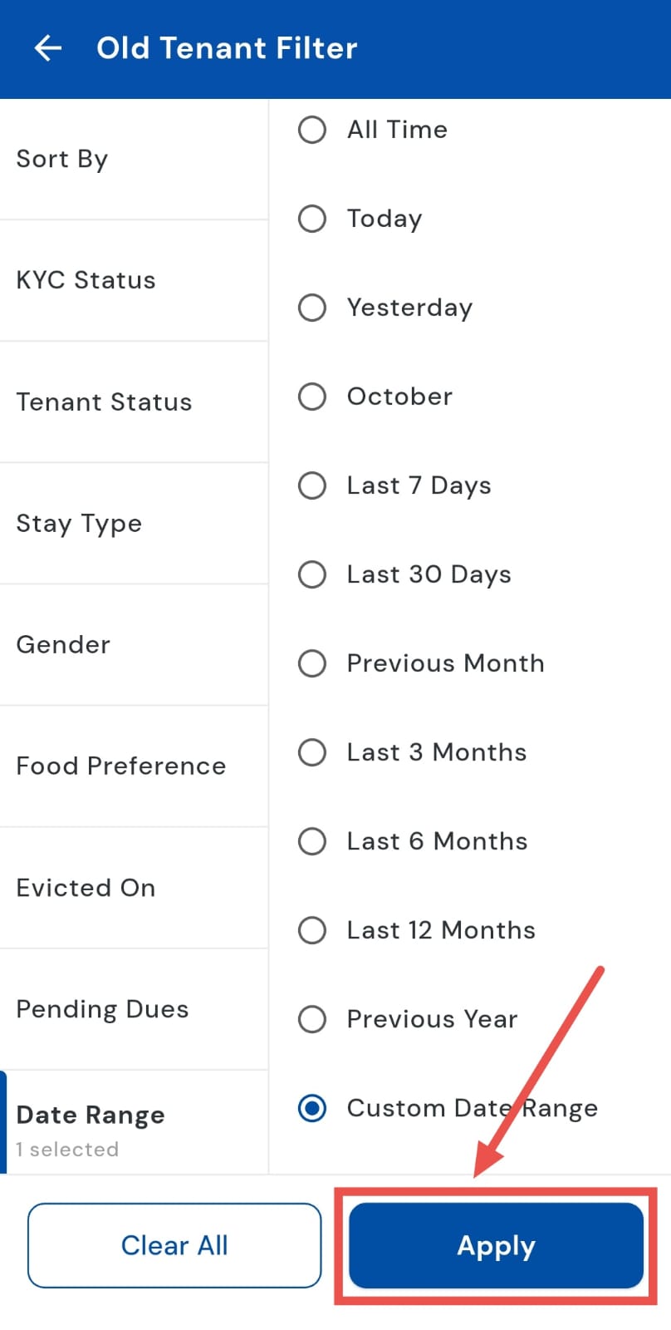The height and width of the screenshot is (1330, 671).
Task: Select the Previous Month option
Action: [x=312, y=663]
